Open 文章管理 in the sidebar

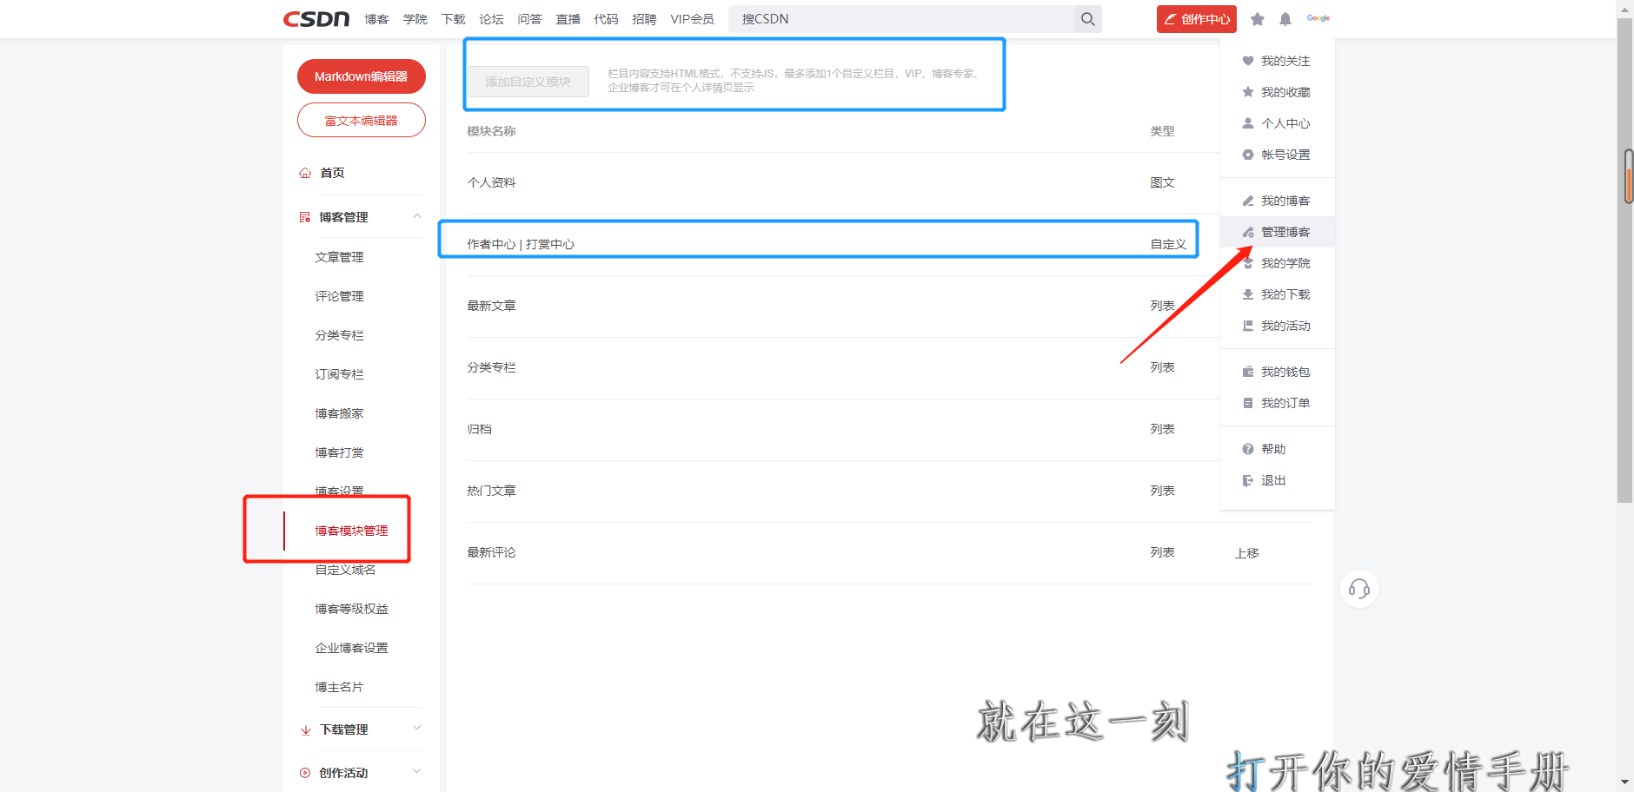coord(339,257)
